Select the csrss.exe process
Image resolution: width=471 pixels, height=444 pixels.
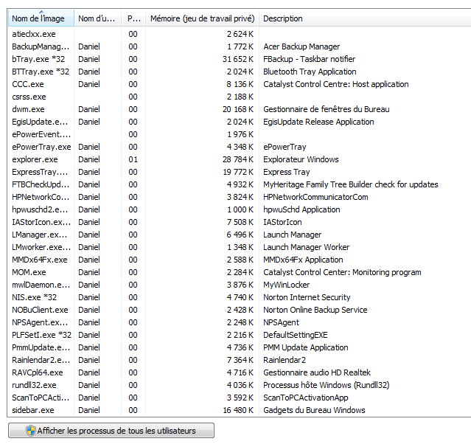pos(29,97)
